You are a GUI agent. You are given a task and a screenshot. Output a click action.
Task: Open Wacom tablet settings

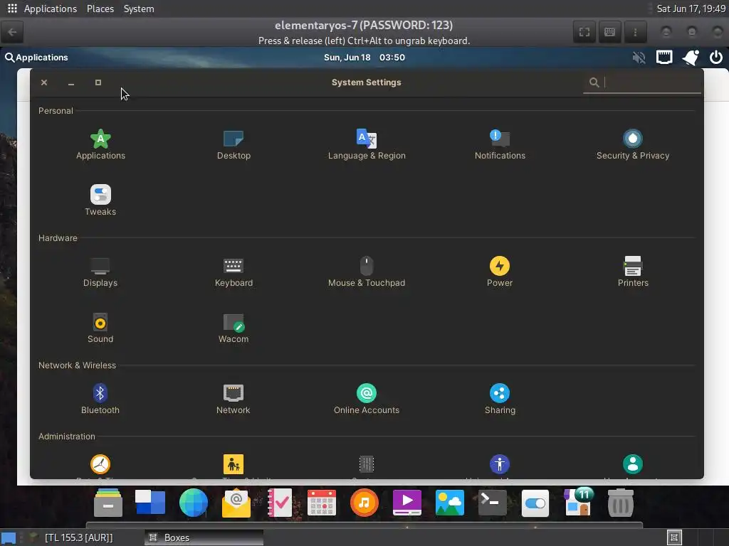(234, 328)
